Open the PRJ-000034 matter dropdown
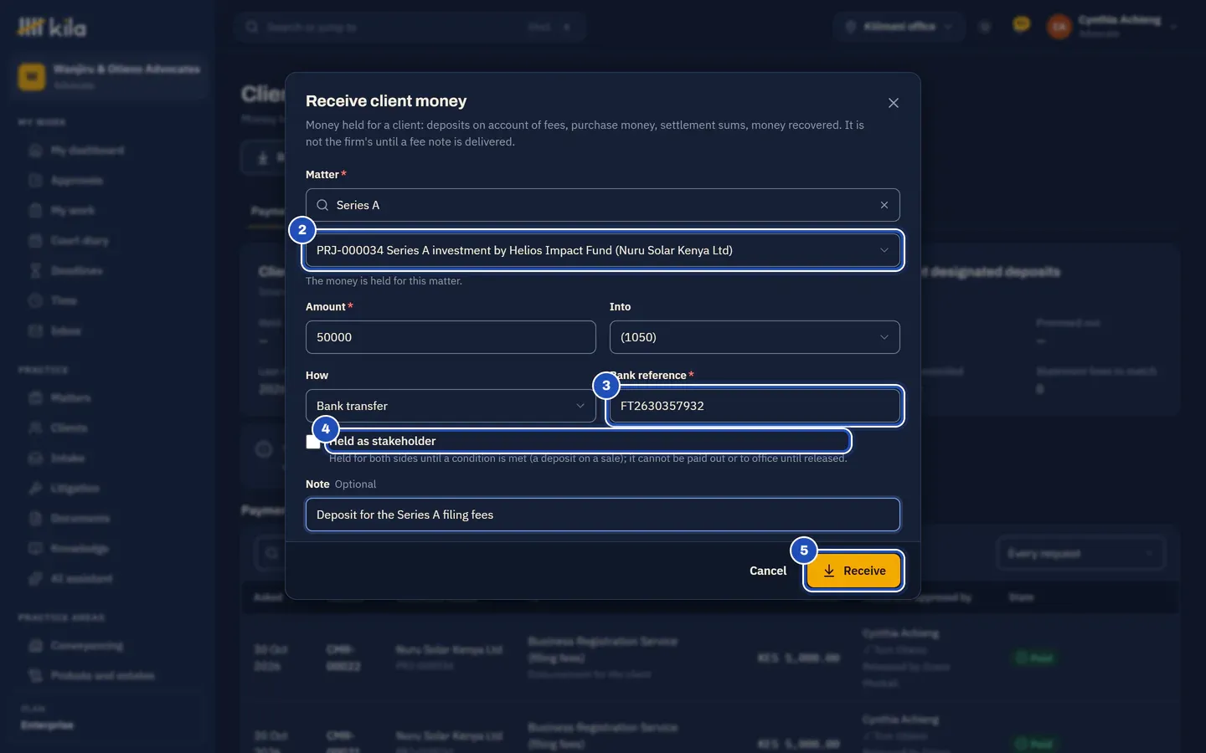This screenshot has width=1206, height=753. [x=603, y=250]
